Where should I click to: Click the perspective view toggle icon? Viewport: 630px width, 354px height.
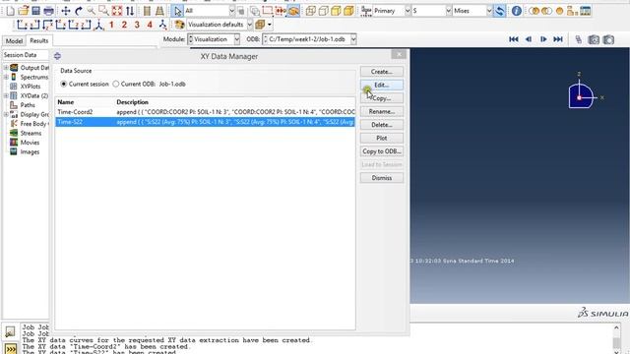pos(159,11)
